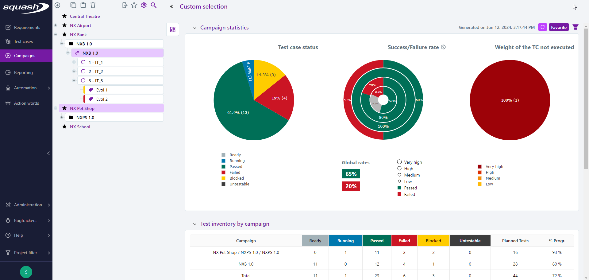Select the Medium radio button

[x=399, y=175]
